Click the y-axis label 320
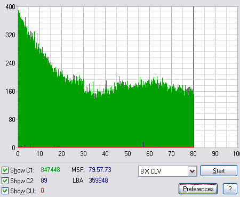240x197 pixels. 11,35
